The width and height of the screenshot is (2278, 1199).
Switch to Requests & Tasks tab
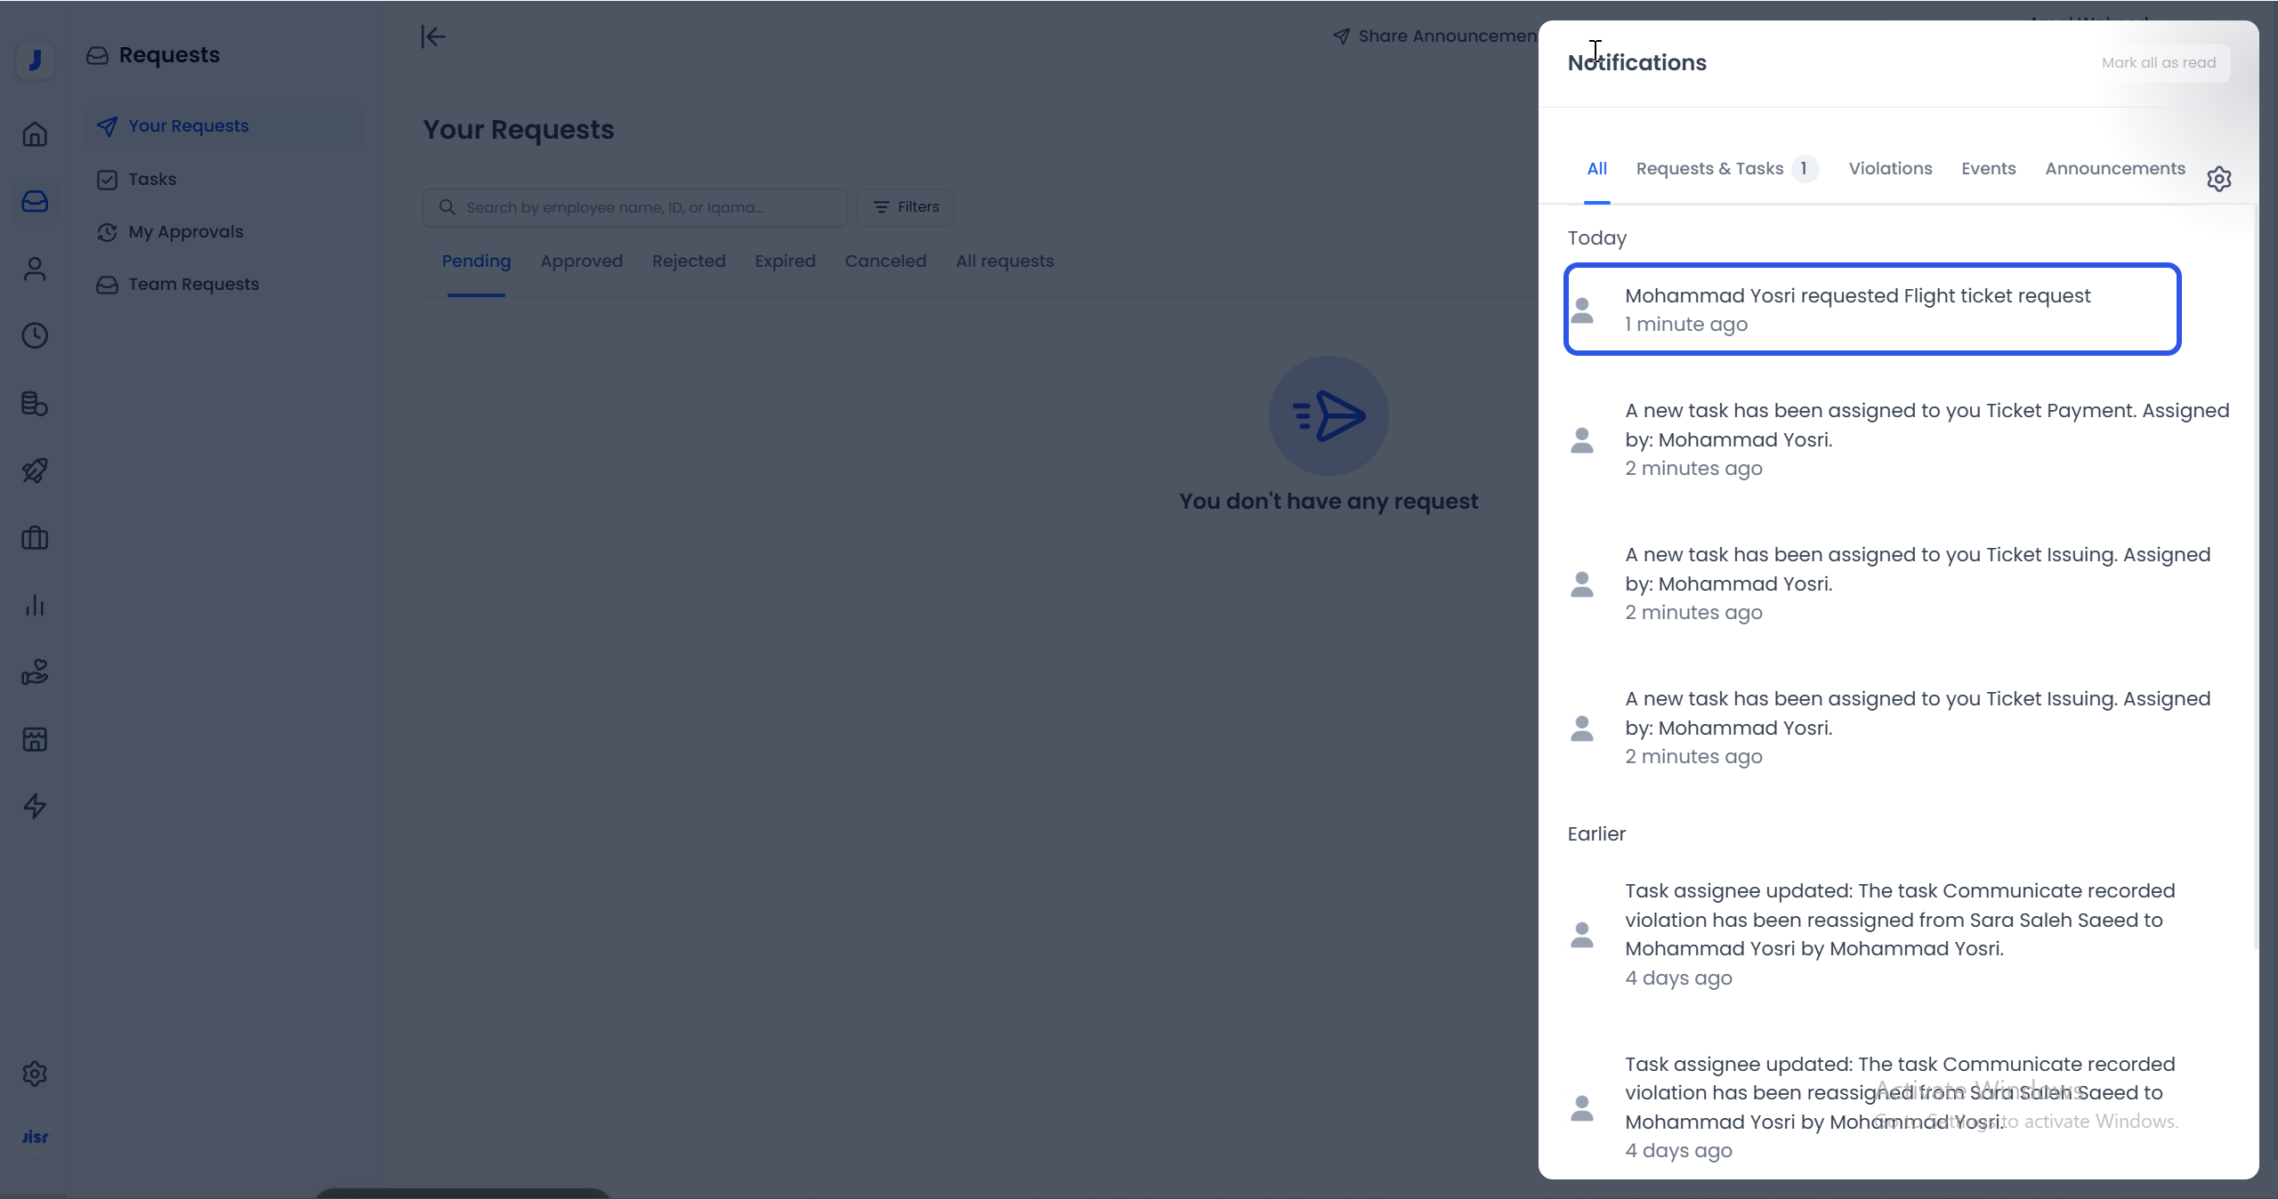1709,169
